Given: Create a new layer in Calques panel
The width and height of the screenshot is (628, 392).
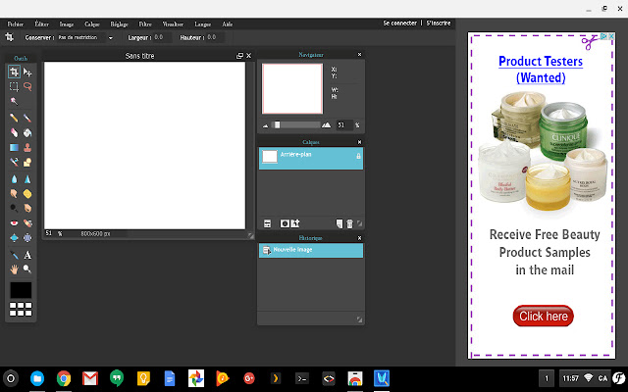Looking at the screenshot, I should (x=340, y=223).
